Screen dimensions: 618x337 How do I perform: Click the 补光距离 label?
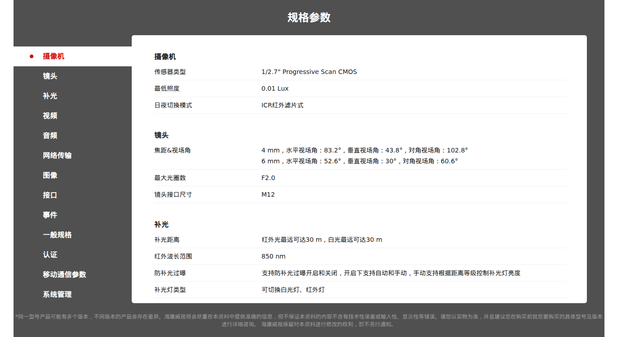(167, 240)
